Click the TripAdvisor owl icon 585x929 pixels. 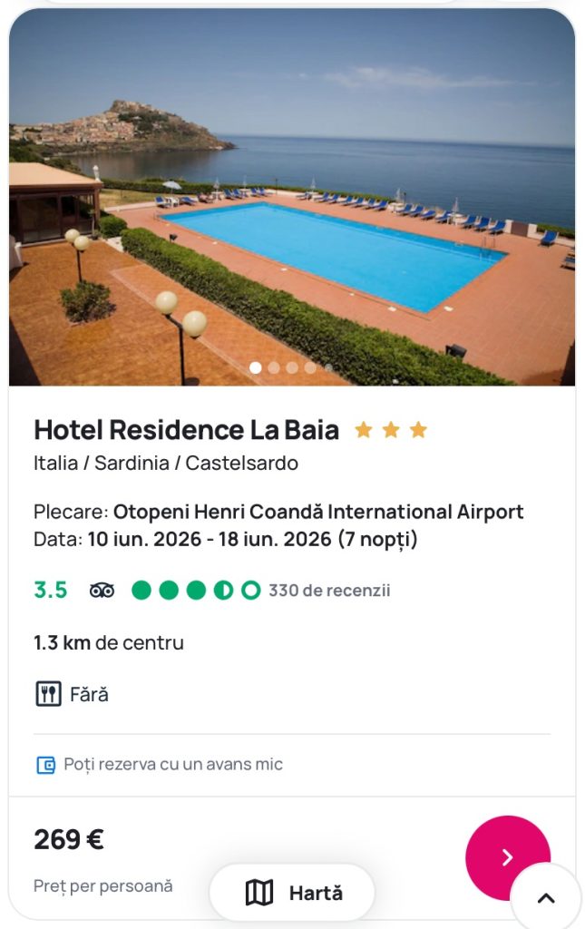pos(102,591)
